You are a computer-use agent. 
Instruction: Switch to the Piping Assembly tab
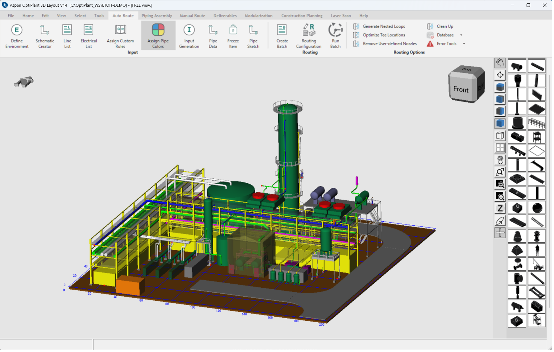(x=157, y=16)
